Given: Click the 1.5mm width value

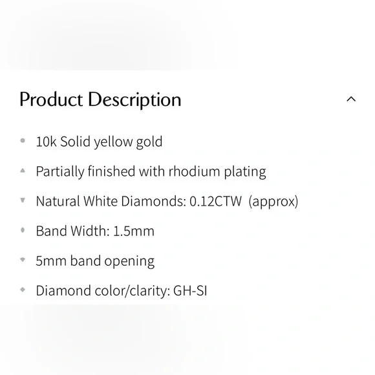Looking at the screenshot, I should coord(133,231).
